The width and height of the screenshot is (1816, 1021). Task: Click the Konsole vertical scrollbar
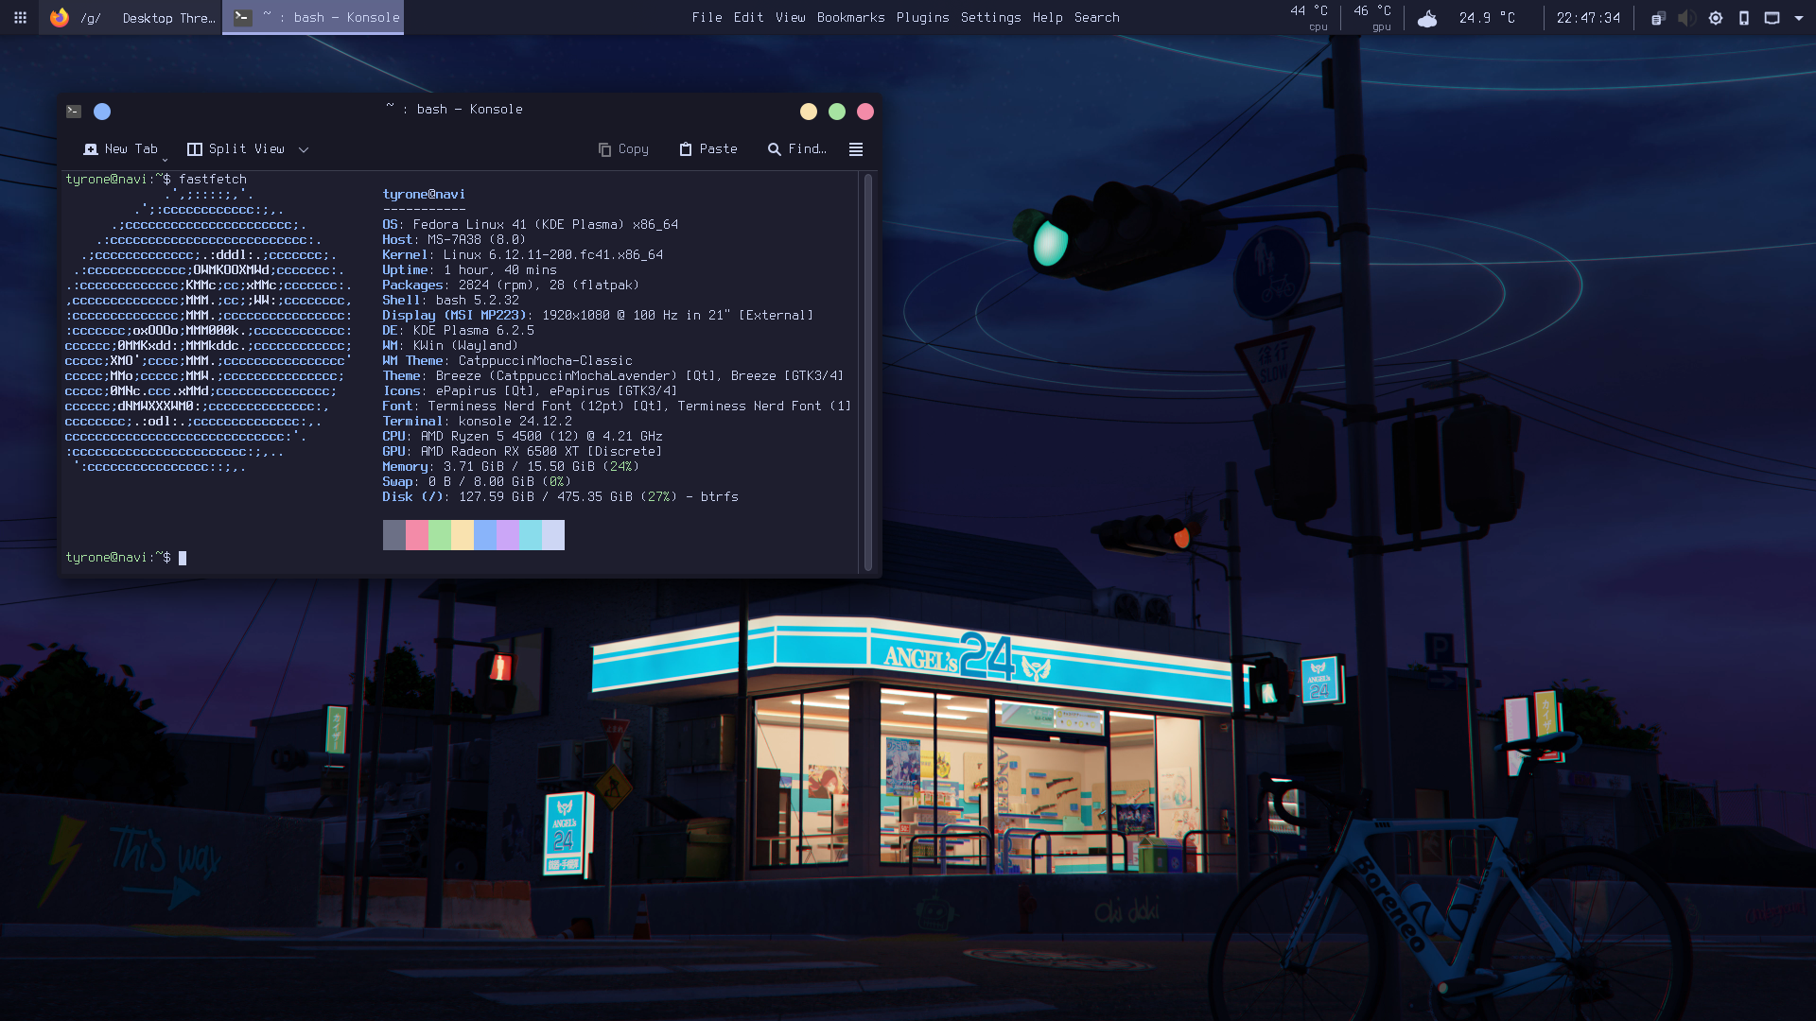(868, 372)
